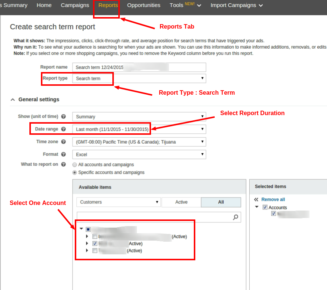Click the search magnifier in Available items
327x290 pixels.
coord(235,217)
